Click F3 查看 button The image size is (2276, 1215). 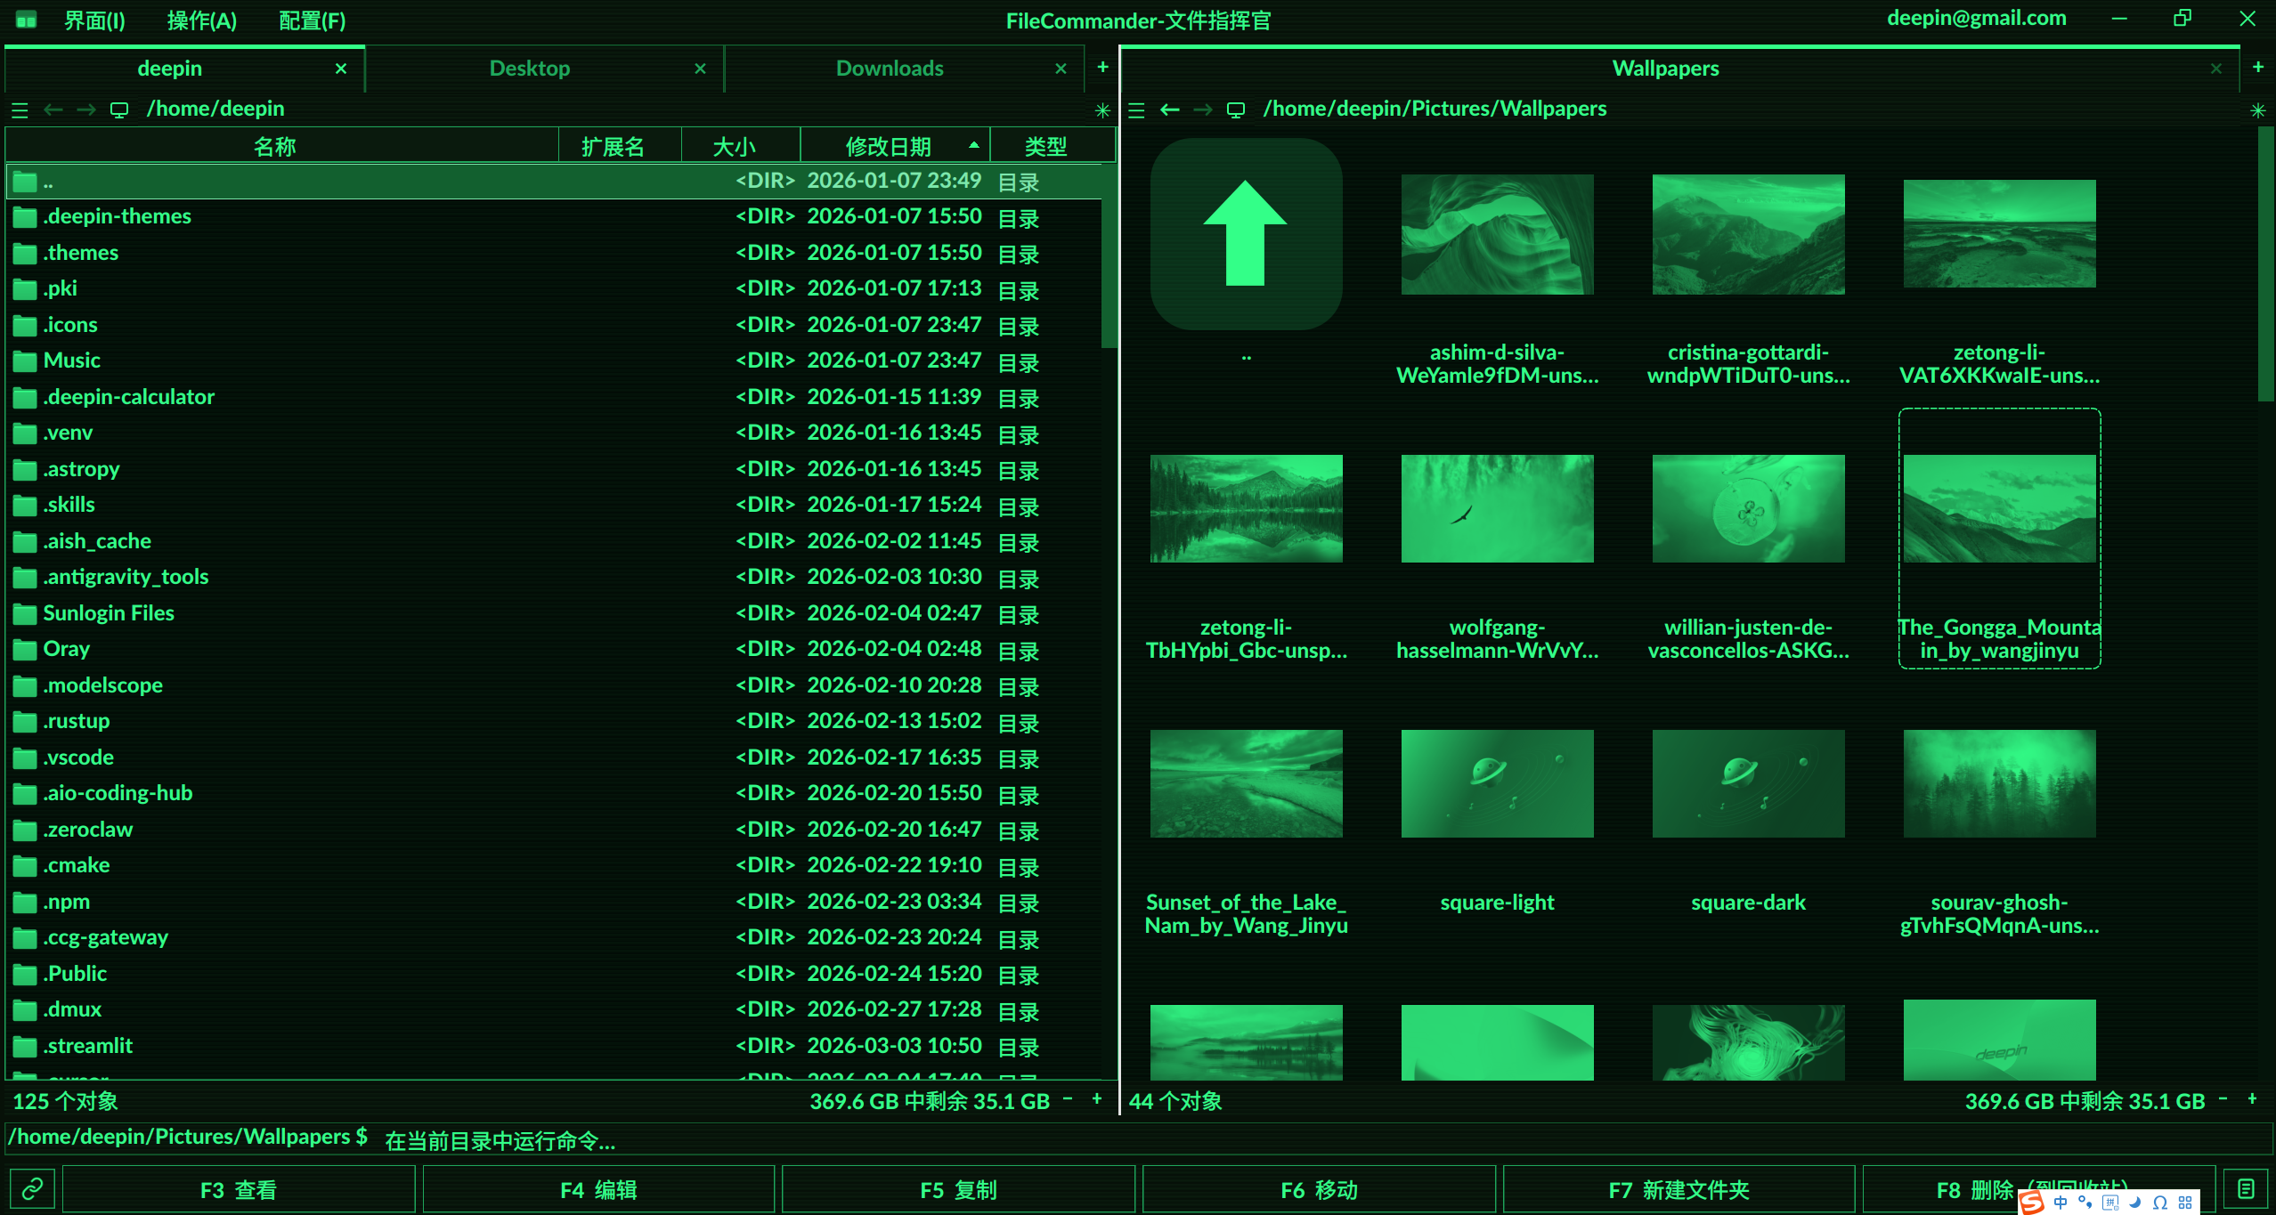pos(239,1190)
